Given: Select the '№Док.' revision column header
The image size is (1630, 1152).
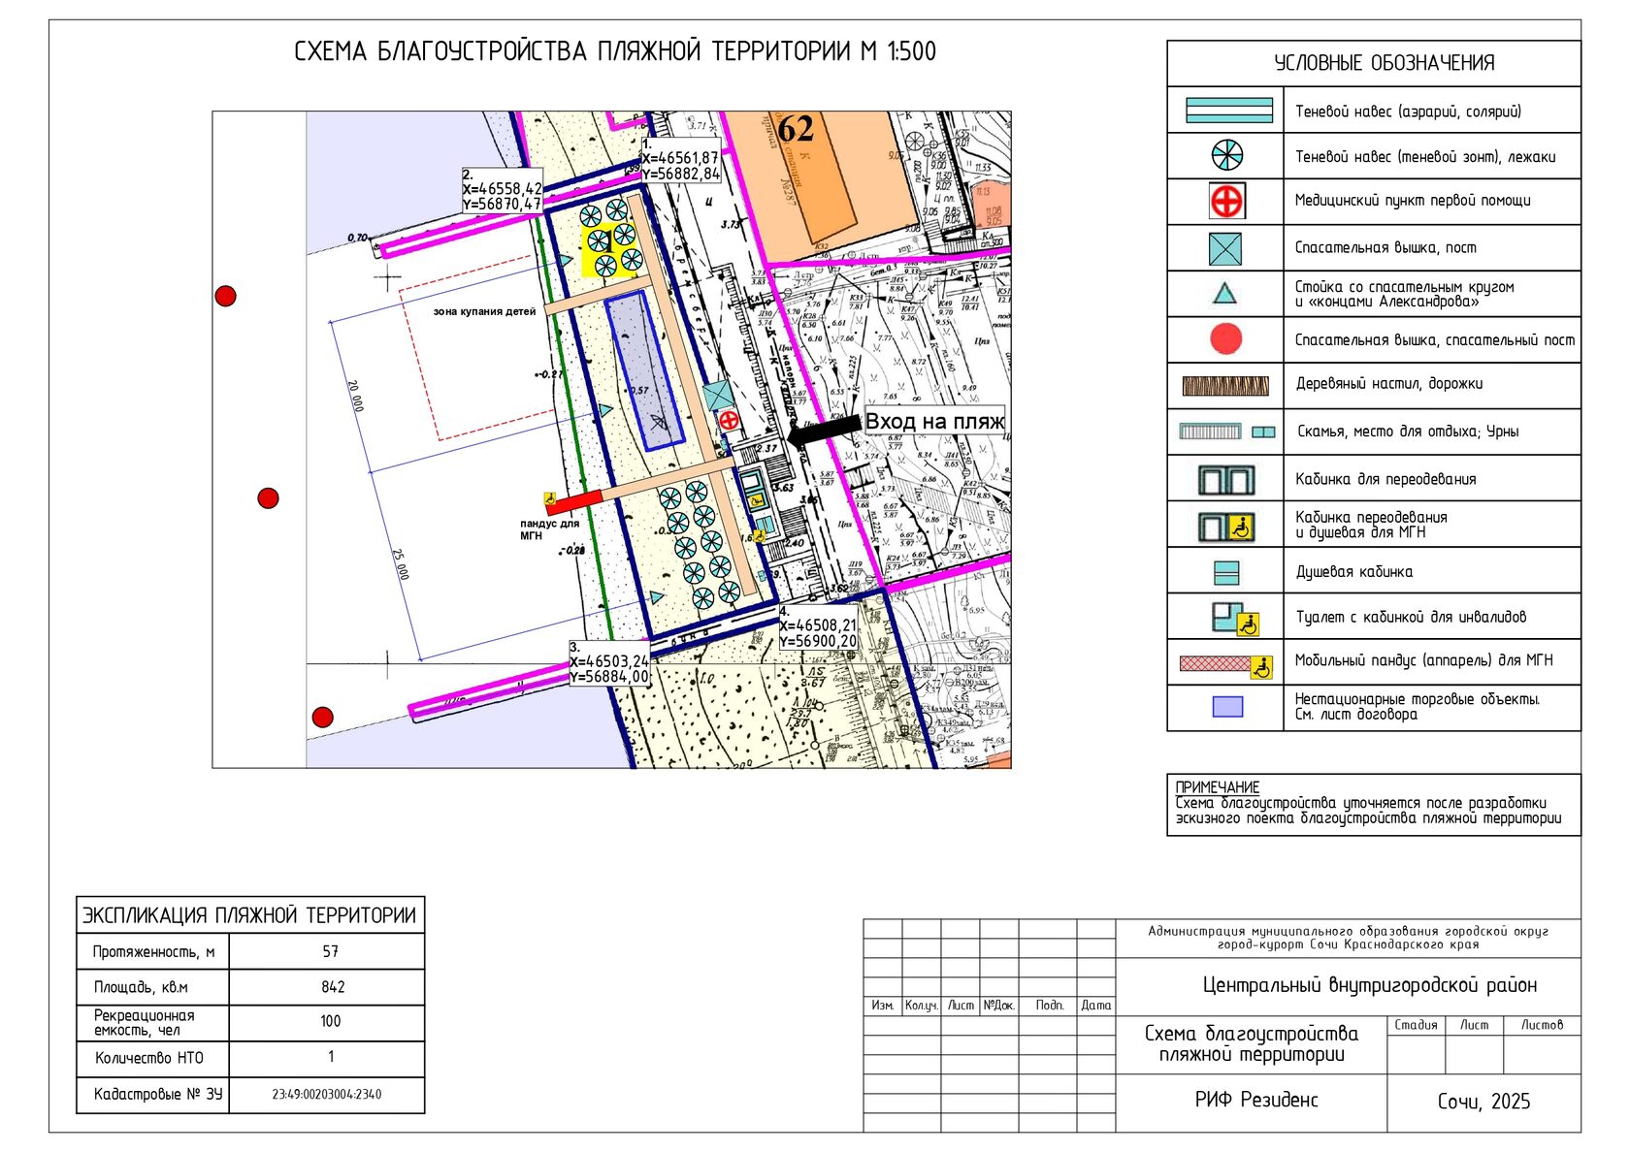Looking at the screenshot, I should click(x=999, y=1006).
